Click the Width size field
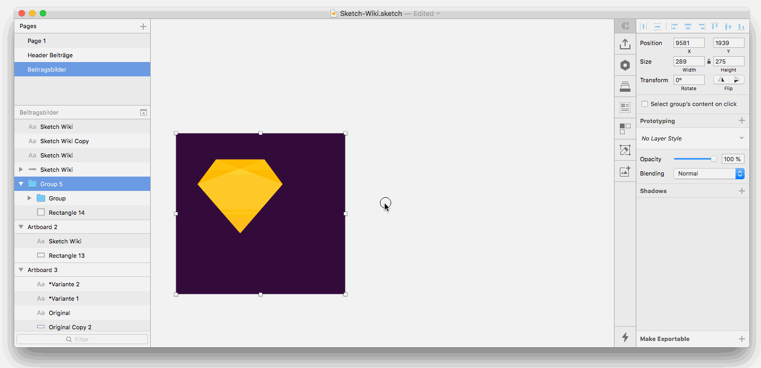The image size is (761, 368). click(689, 62)
